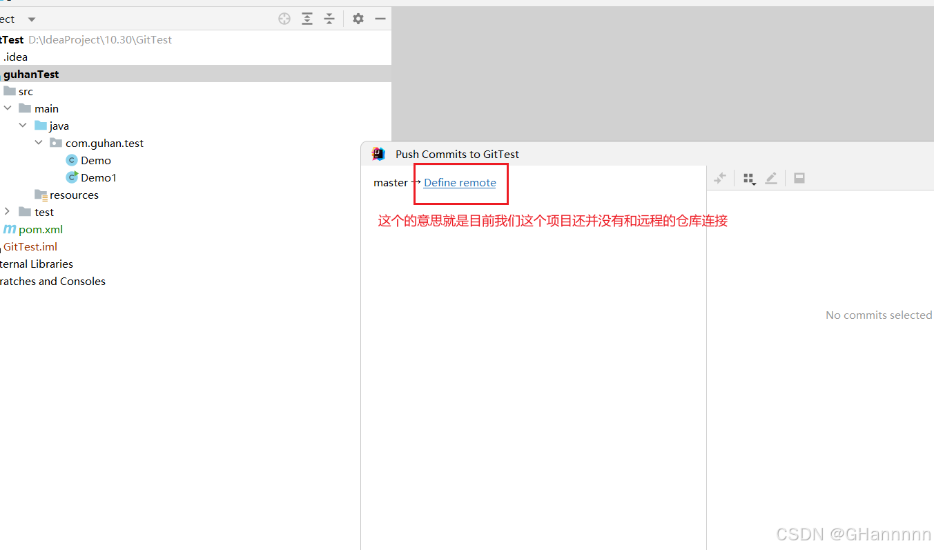Click the preview panel icon in push toolbar
The height and width of the screenshot is (550, 934).
pos(799,178)
